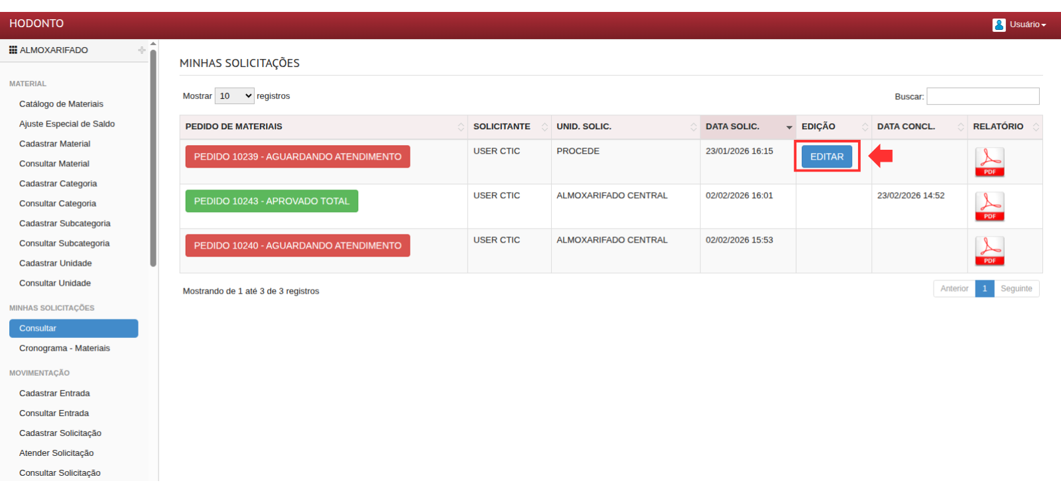This screenshot has height=493, width=1061.
Task: Open Cadastrar Entrada in sidebar
Action: click(x=54, y=393)
